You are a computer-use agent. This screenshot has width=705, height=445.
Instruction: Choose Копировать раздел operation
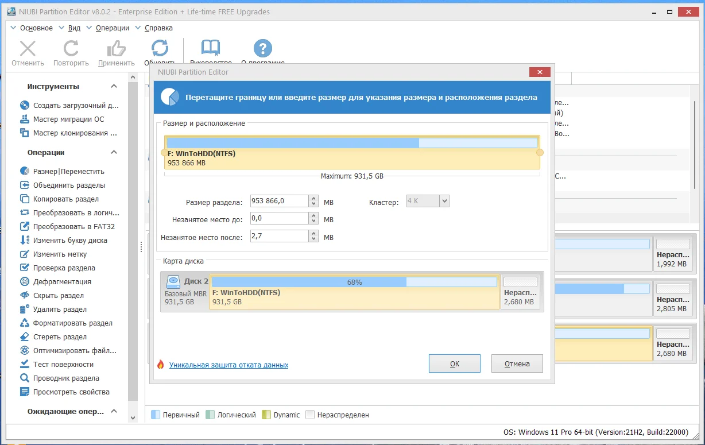[59, 199]
